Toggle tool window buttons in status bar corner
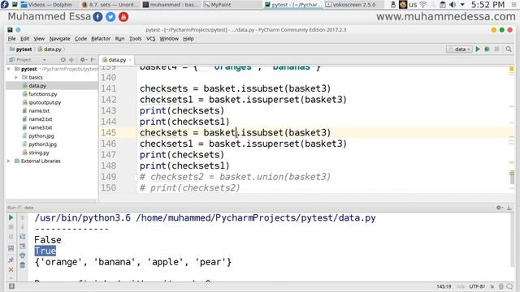Image resolution: width=520 pixels, height=292 pixels. click(x=11, y=286)
